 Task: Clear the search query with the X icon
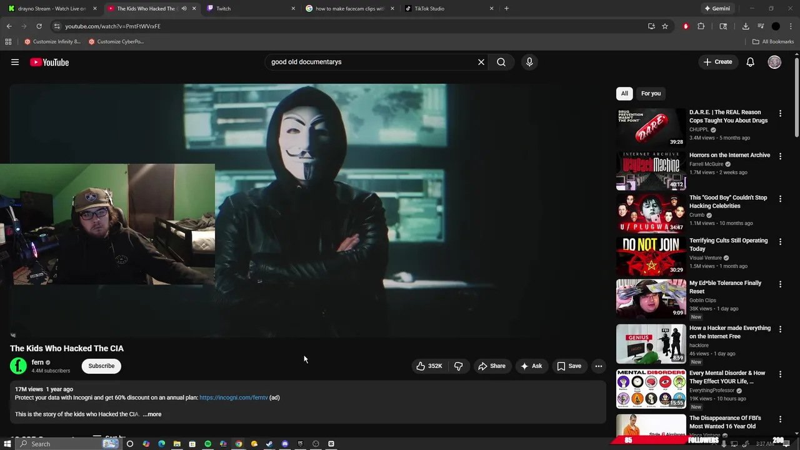coord(481,62)
